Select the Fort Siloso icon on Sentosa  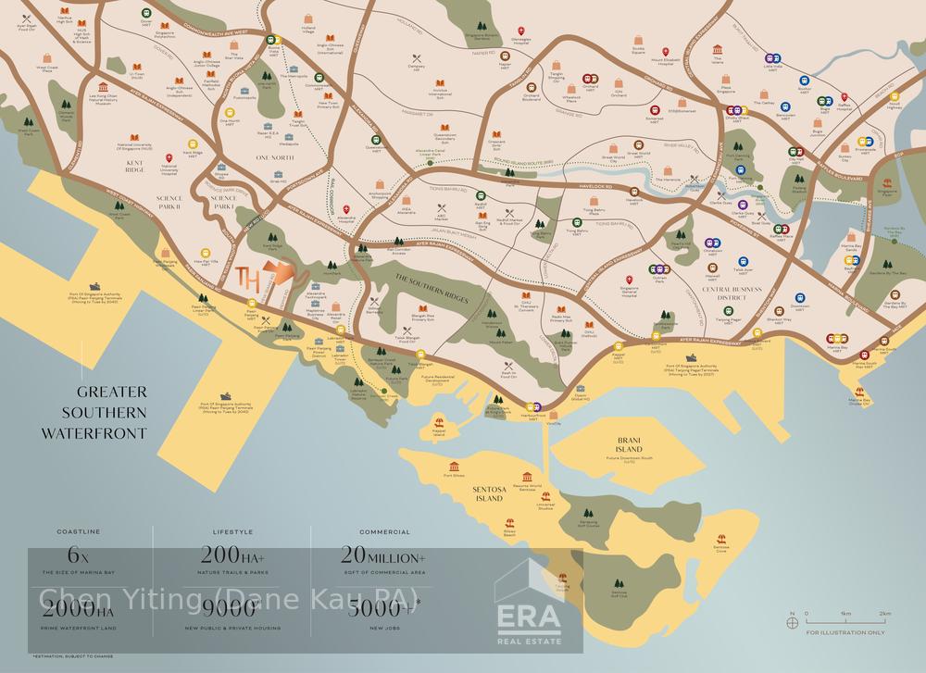coord(453,466)
